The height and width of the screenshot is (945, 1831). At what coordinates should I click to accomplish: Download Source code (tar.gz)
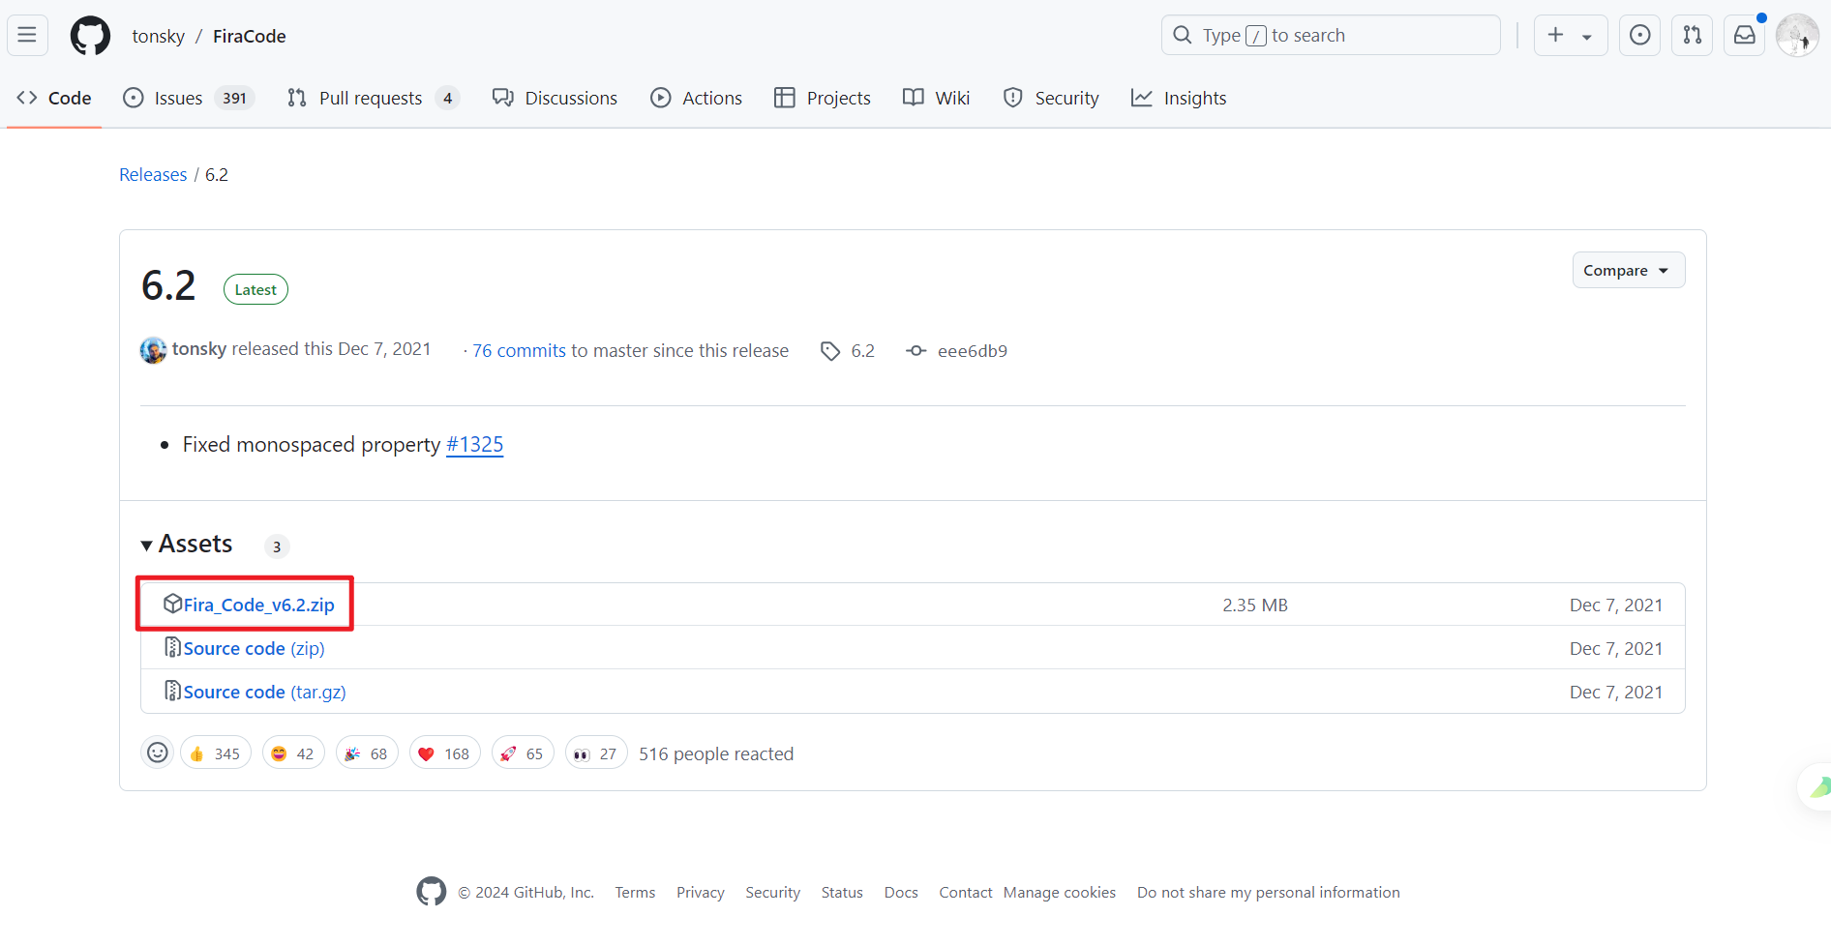[265, 692]
